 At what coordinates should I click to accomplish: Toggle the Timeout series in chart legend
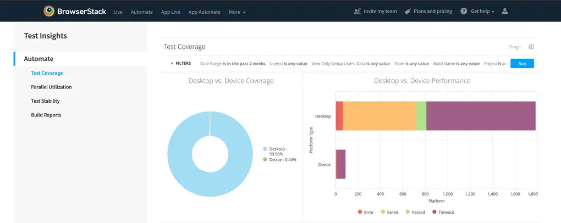click(435, 212)
